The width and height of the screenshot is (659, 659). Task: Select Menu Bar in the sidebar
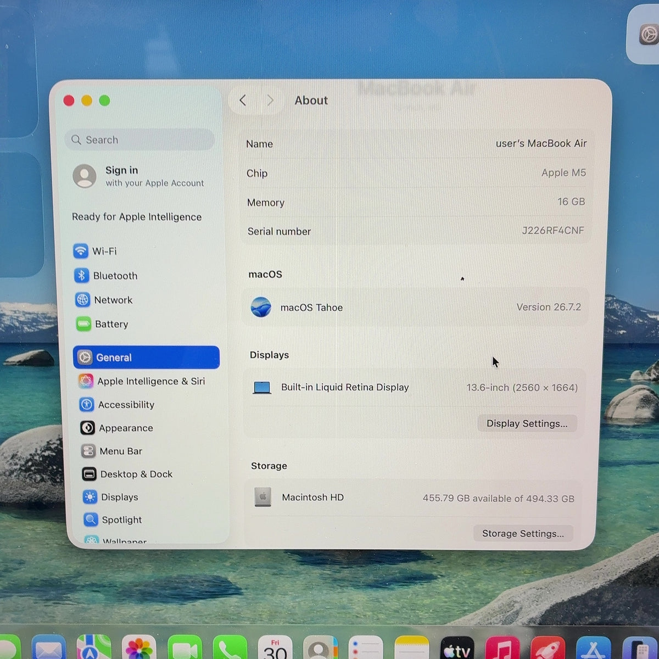[x=111, y=451]
